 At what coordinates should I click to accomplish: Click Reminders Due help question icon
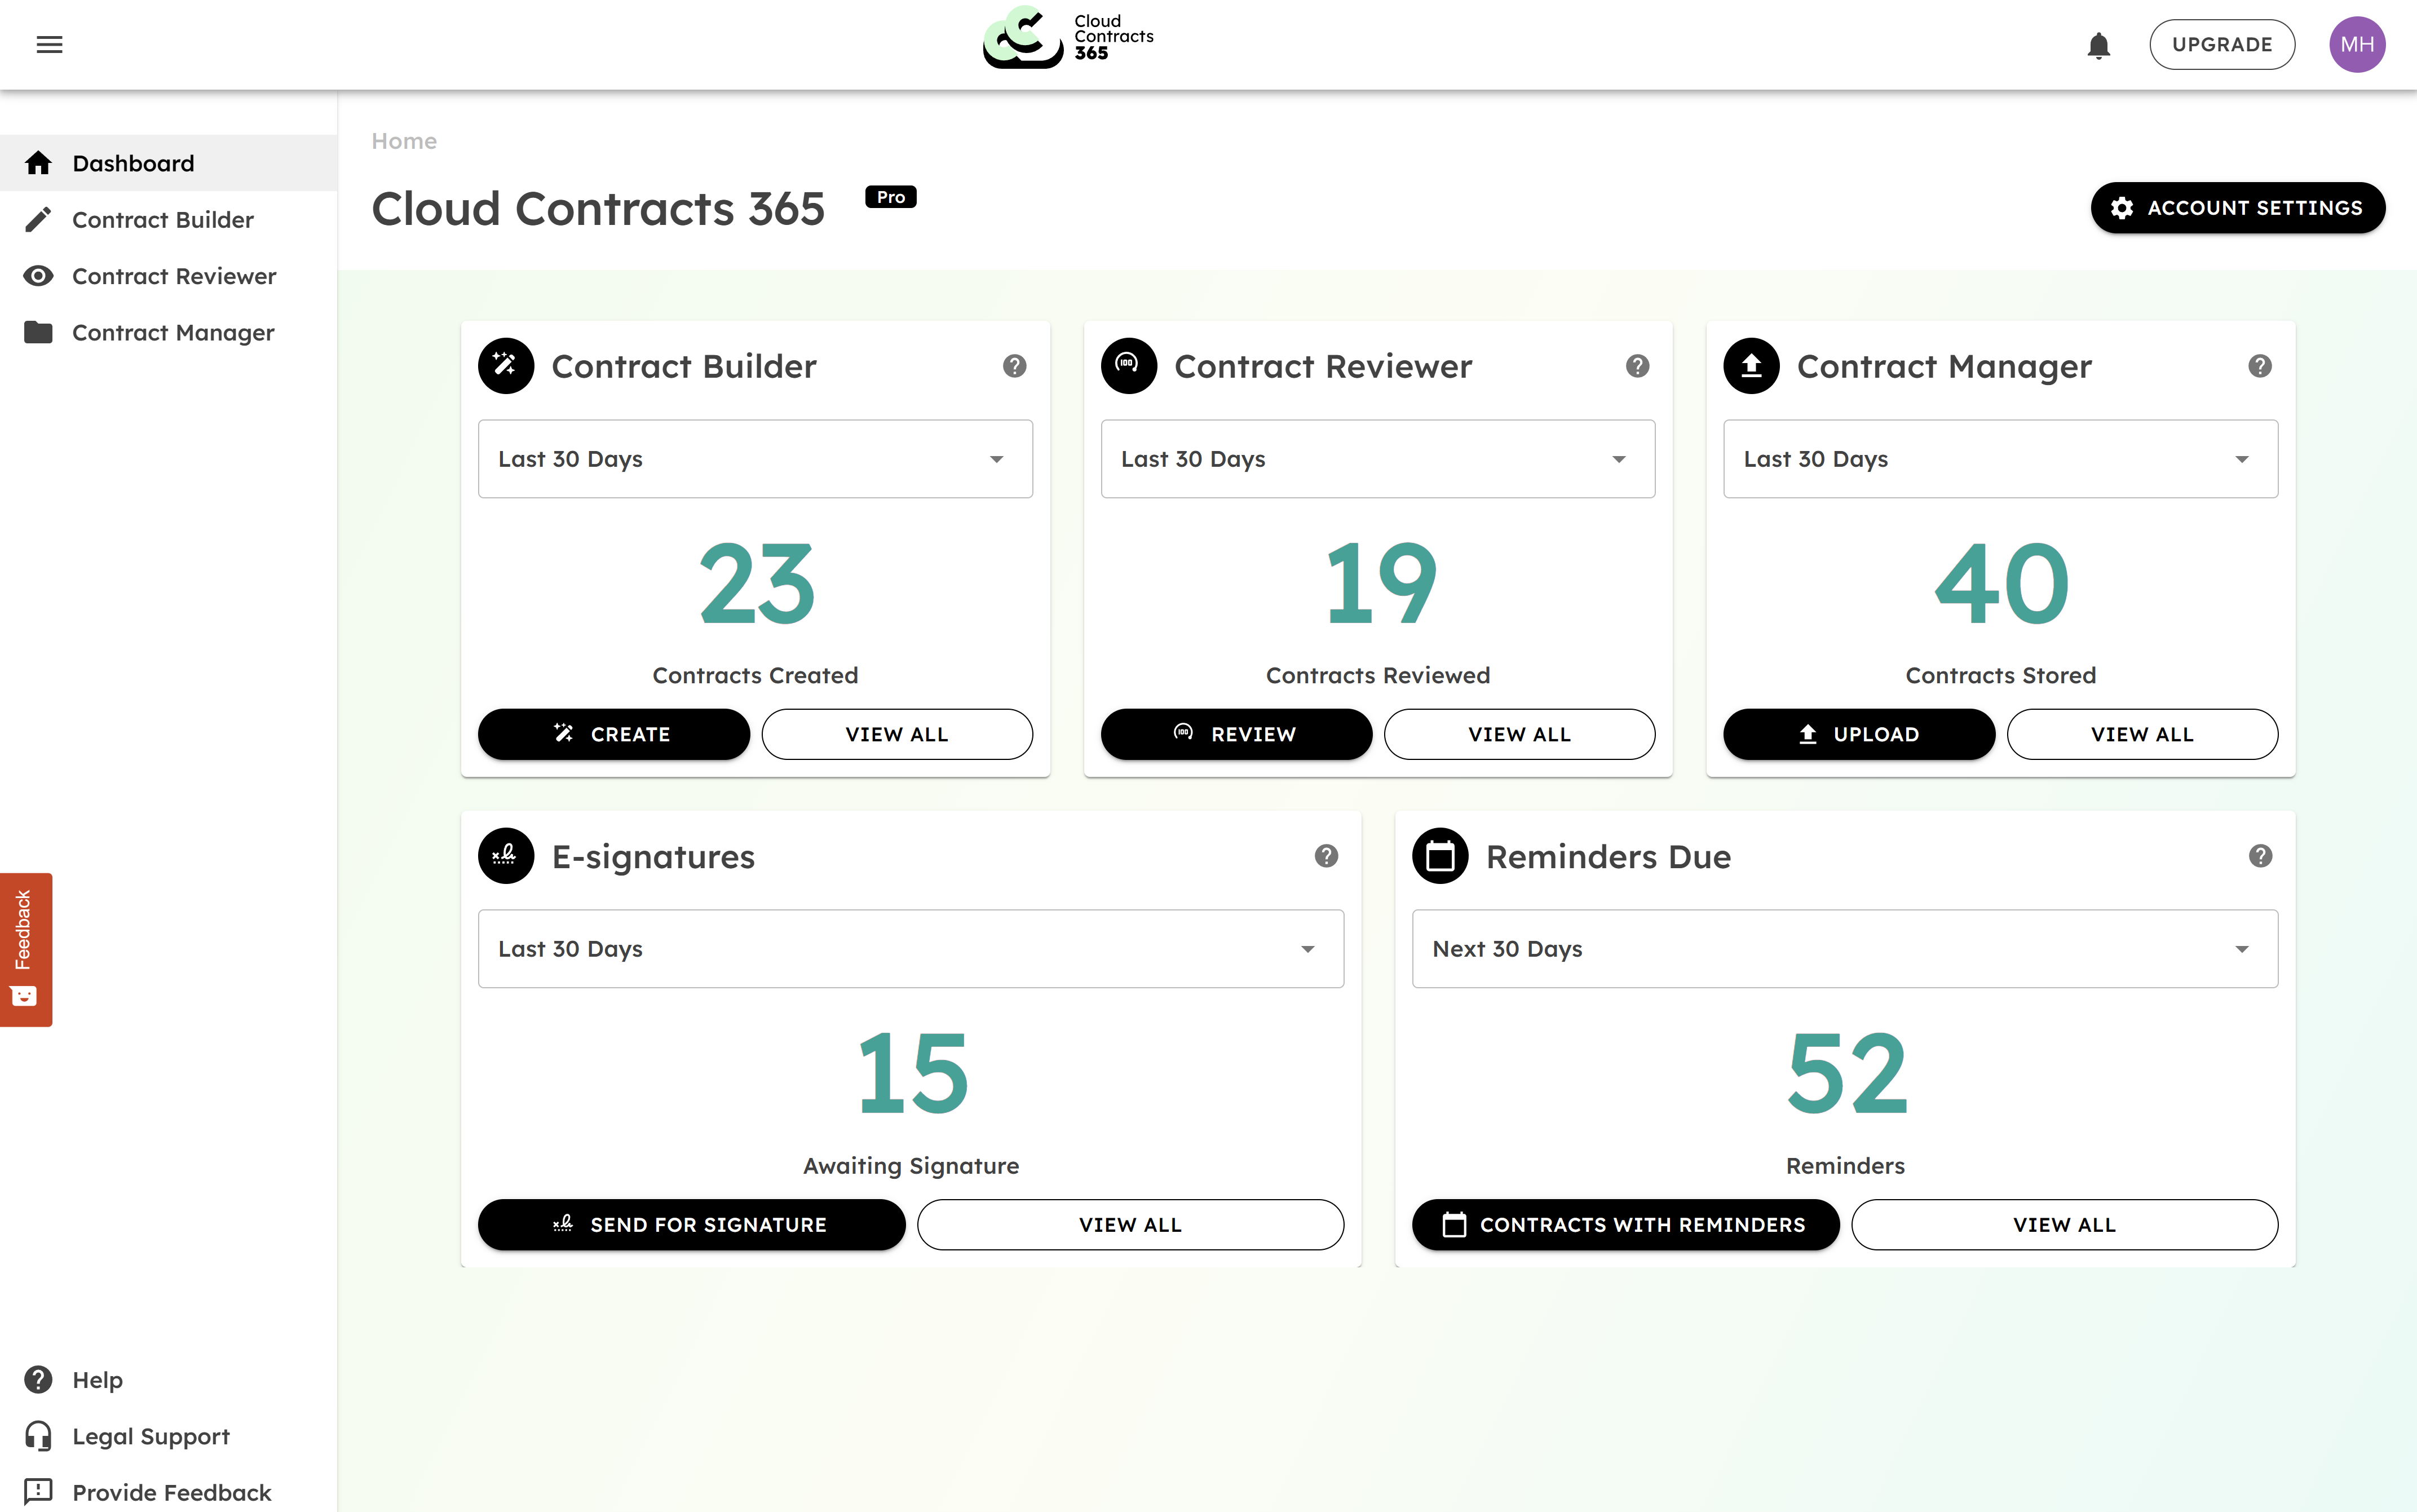(x=2259, y=856)
